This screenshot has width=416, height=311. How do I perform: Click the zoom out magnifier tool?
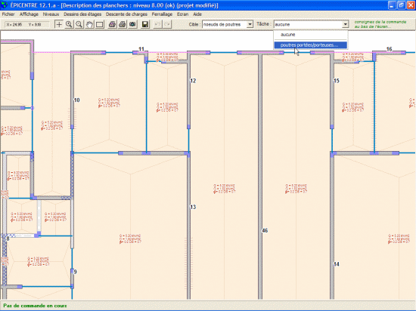(79, 24)
